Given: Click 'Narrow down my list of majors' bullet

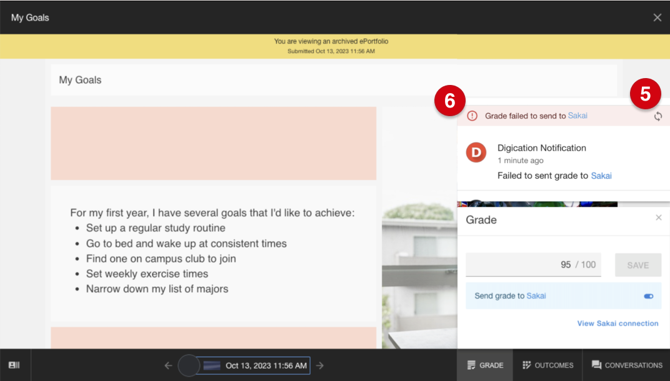Looking at the screenshot, I should (x=157, y=289).
